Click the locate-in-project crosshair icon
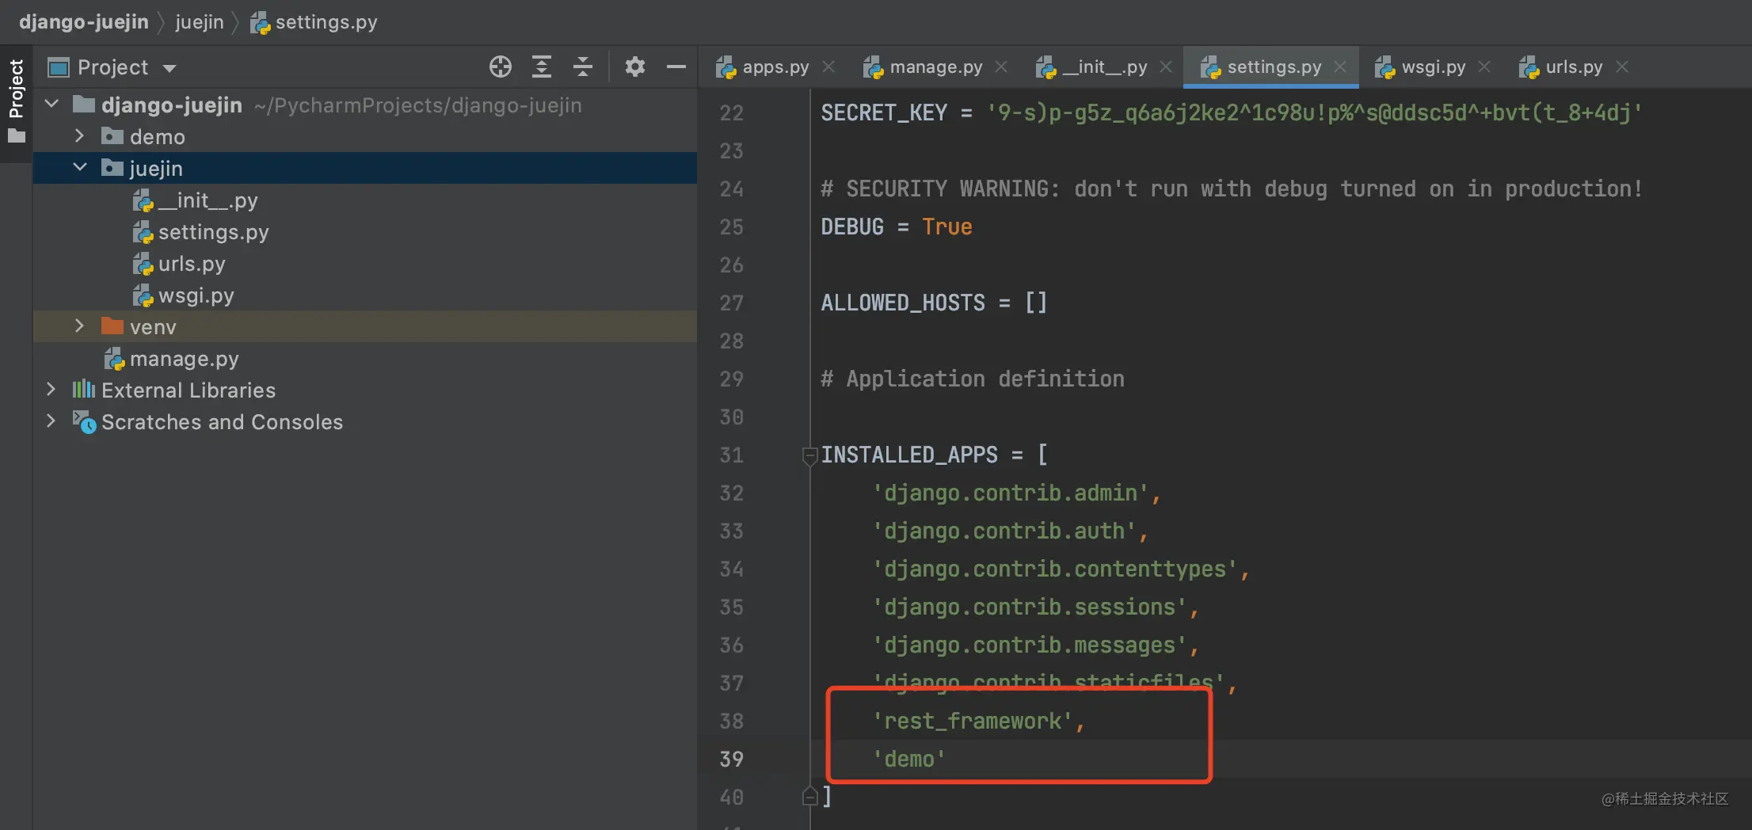 coord(500,67)
